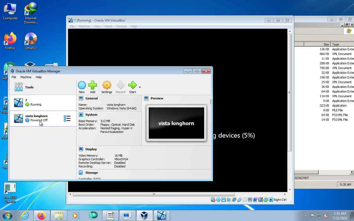Screen dimensions: 354x221
Task: Select the 790 KB XML Document row
Action: point(324,68)
